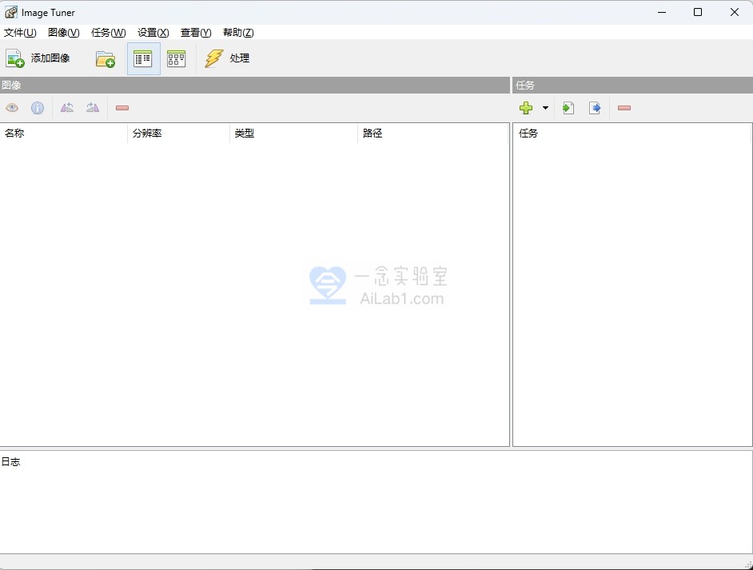Viewport: 753px width, 570px height.
Task: Click the rotate left icon
Action: [x=67, y=107]
